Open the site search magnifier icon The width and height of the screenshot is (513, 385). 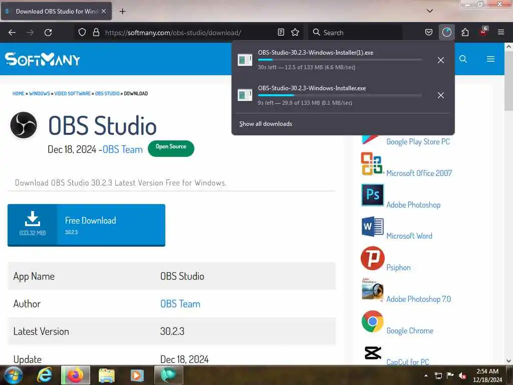(463, 59)
